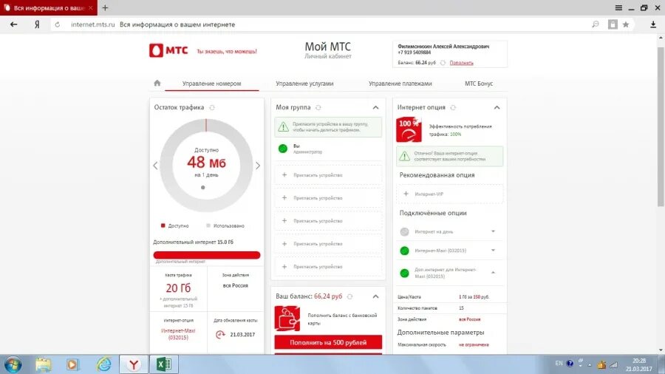Click the bank card wallet icon
The image size is (665, 374).
[x=287, y=319]
